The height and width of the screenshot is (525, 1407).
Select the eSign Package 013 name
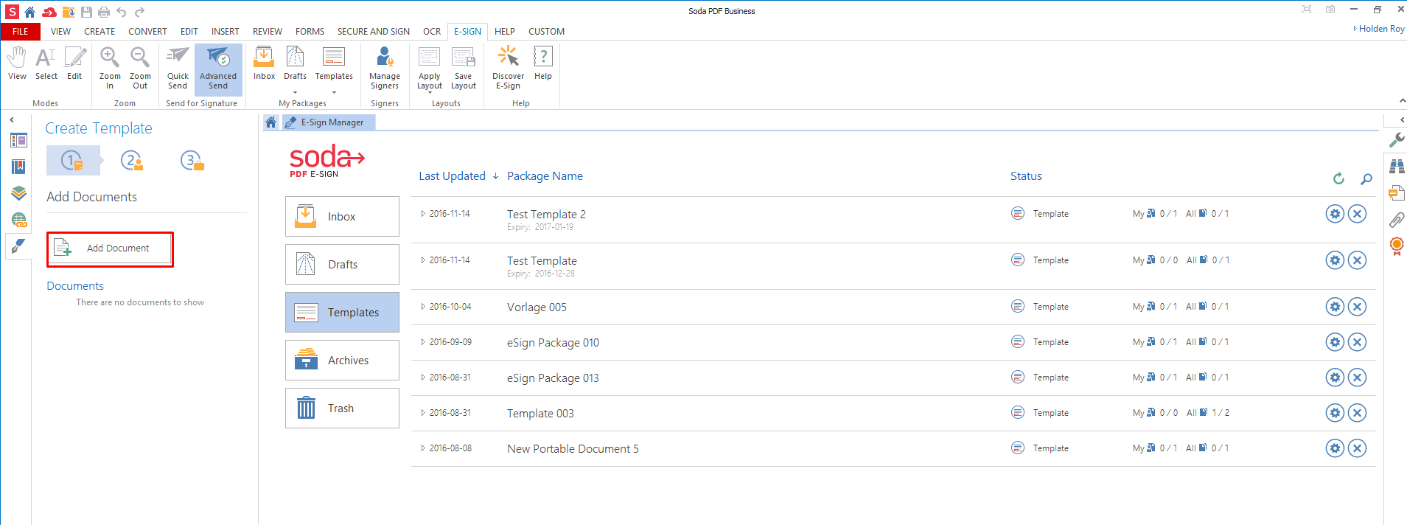tap(553, 378)
